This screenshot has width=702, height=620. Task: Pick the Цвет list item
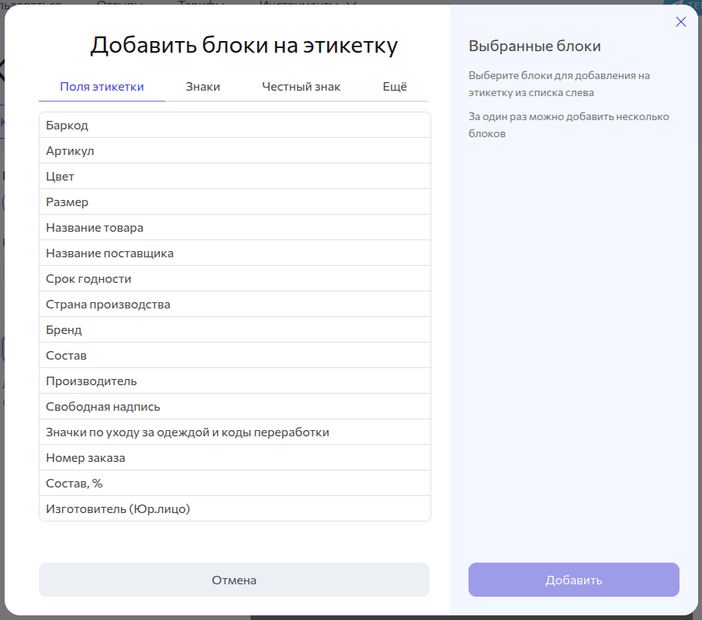coord(234,177)
